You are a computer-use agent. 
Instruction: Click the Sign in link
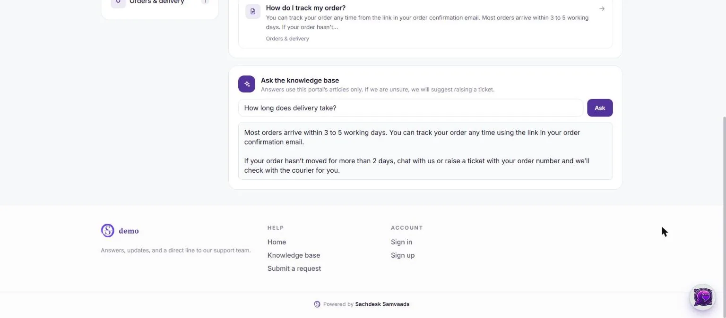[x=401, y=242]
